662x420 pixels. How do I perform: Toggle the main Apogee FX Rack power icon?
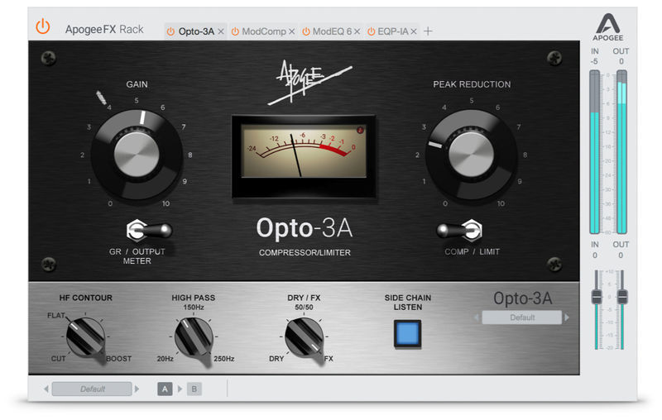click(43, 26)
